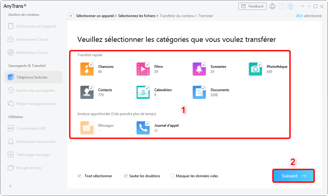Click the shirt skin icon in title bar

281,6
